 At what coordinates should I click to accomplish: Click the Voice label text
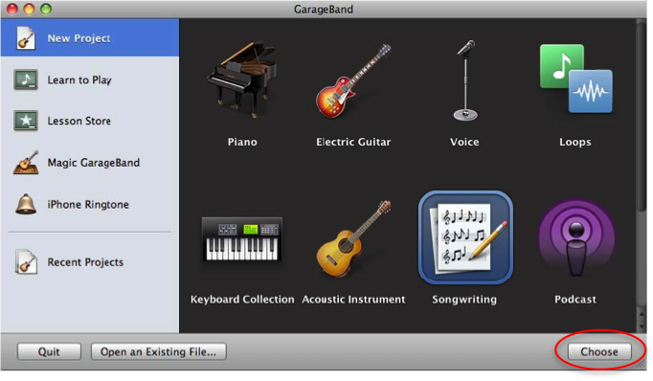(464, 142)
